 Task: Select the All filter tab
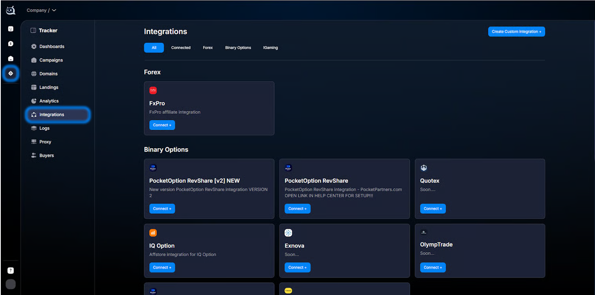[154, 48]
